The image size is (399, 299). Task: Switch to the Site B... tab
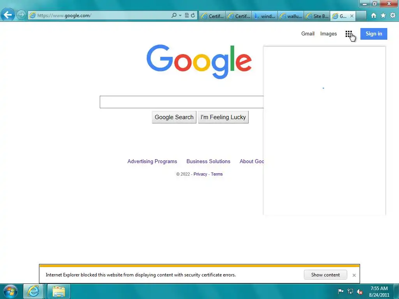[317, 16]
